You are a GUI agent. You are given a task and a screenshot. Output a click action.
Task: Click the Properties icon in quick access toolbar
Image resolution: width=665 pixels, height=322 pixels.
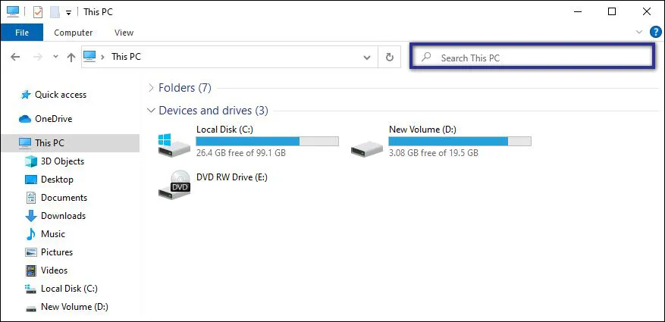pos(38,12)
